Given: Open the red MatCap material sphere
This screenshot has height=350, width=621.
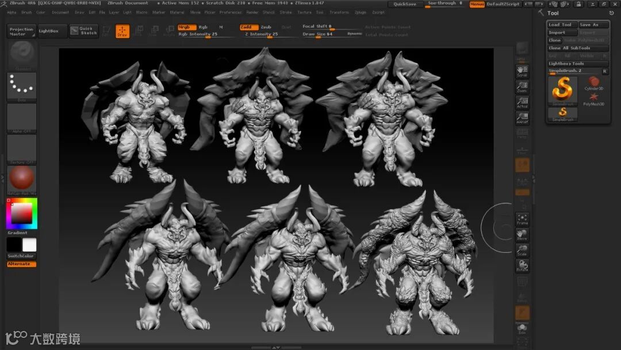Looking at the screenshot, I should (x=22, y=180).
